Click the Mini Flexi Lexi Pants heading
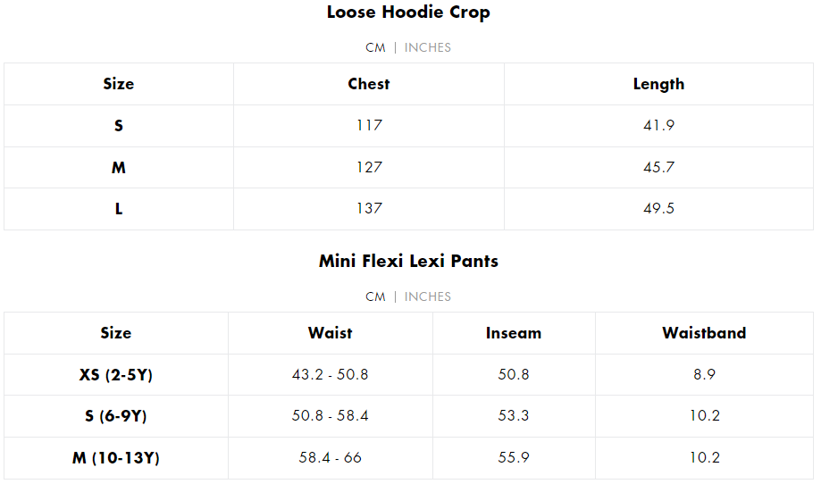The width and height of the screenshot is (821, 484). coord(408,261)
